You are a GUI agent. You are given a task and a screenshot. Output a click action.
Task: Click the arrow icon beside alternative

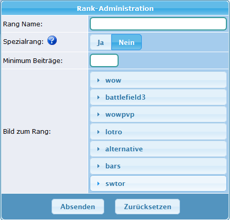(x=98, y=149)
